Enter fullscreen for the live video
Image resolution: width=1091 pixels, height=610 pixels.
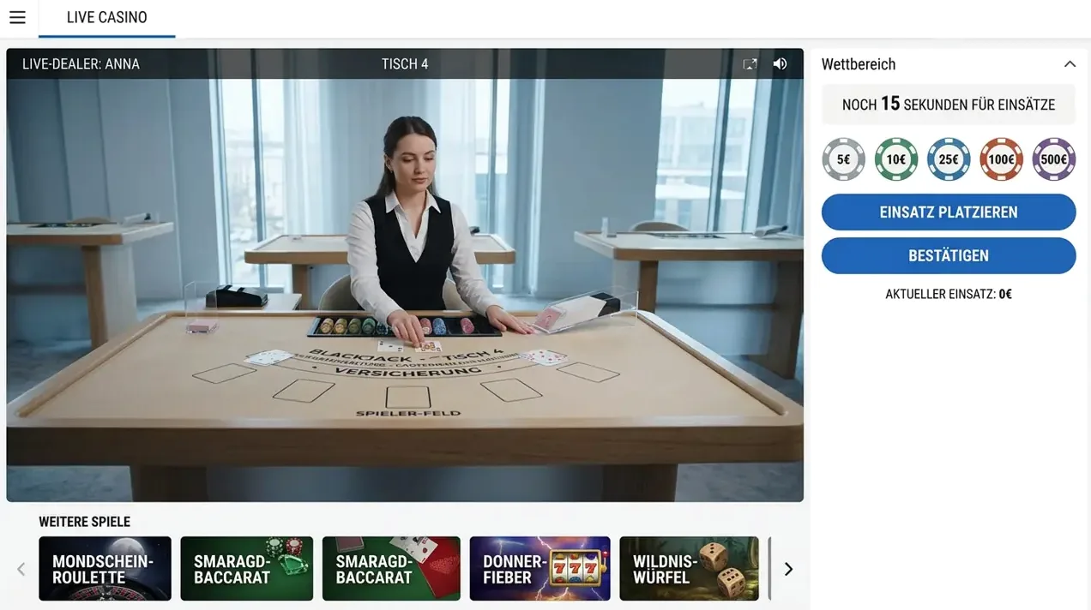(x=750, y=64)
